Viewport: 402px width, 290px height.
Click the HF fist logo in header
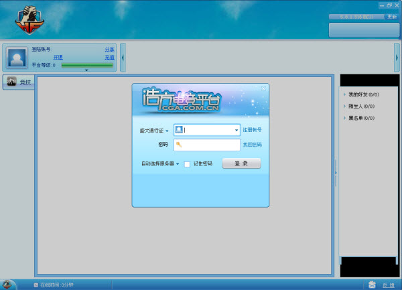click(29, 20)
